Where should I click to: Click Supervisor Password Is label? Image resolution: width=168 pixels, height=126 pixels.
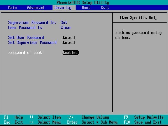pyautogui.click(x=32, y=23)
